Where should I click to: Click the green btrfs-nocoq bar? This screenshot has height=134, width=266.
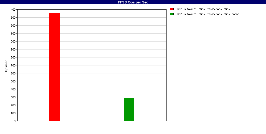[129, 110]
